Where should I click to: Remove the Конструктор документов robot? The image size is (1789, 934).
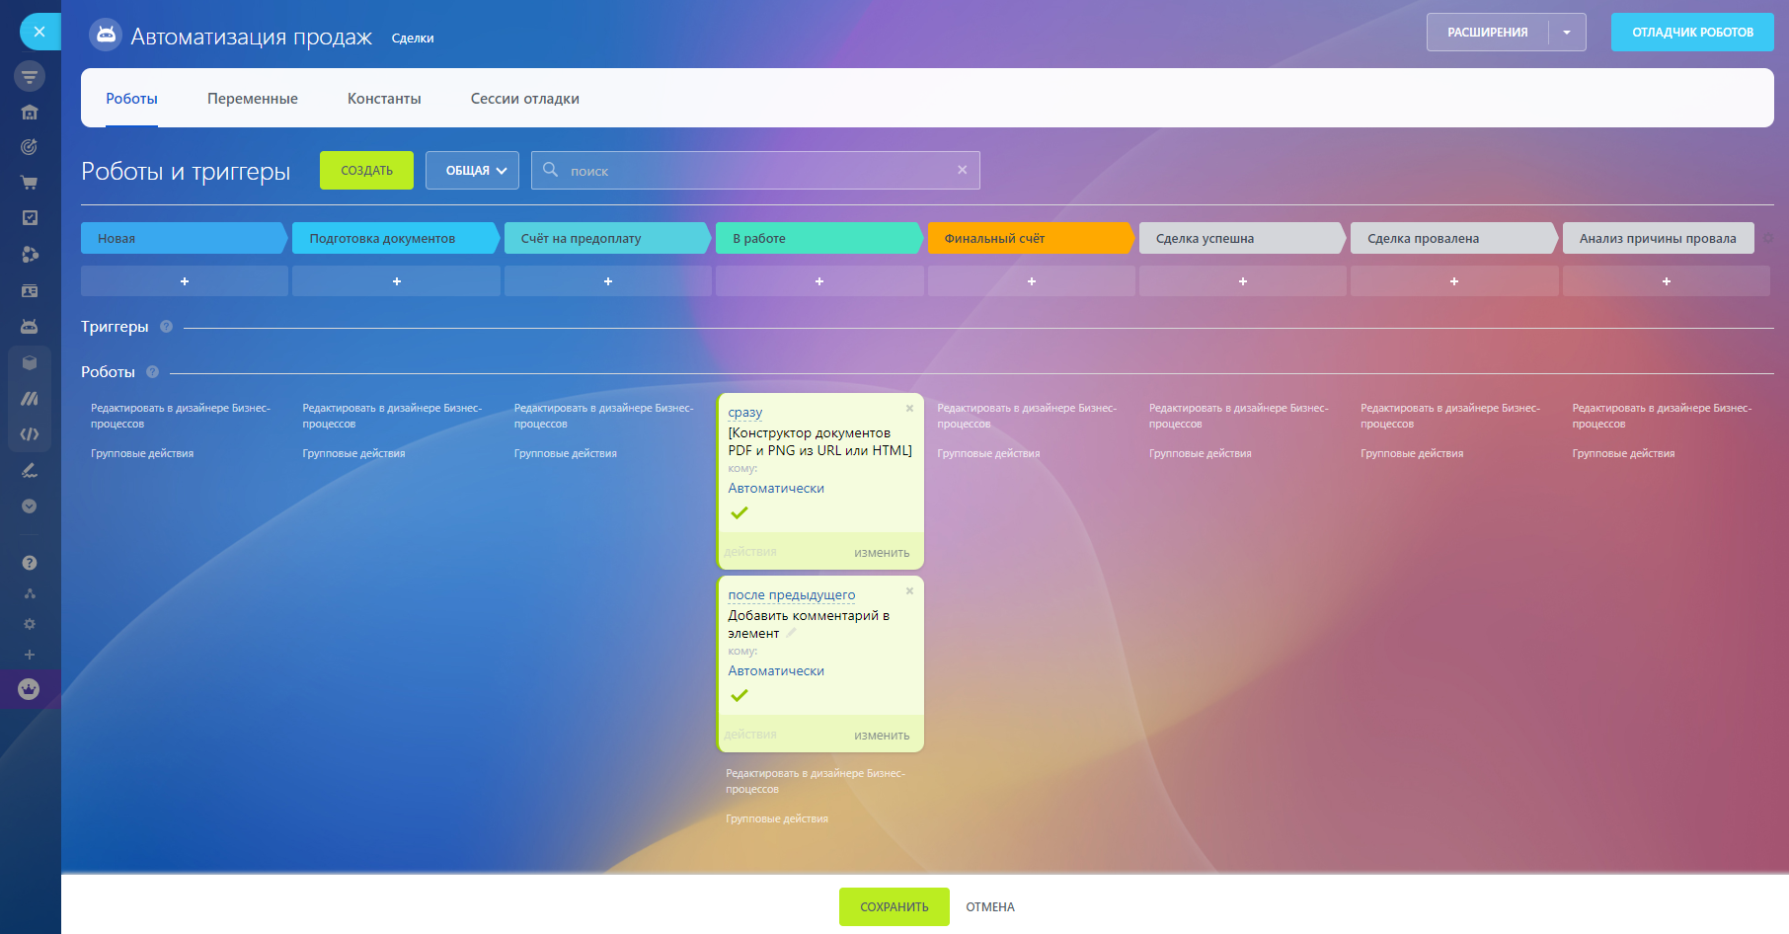click(910, 408)
